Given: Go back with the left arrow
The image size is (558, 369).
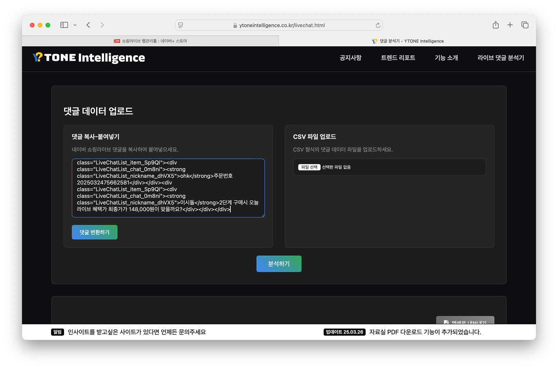Looking at the screenshot, I should tap(88, 25).
